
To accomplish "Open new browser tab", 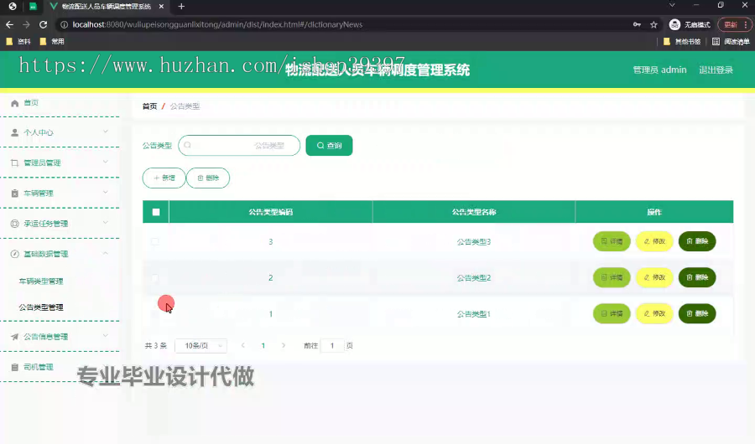I will pyautogui.click(x=181, y=6).
